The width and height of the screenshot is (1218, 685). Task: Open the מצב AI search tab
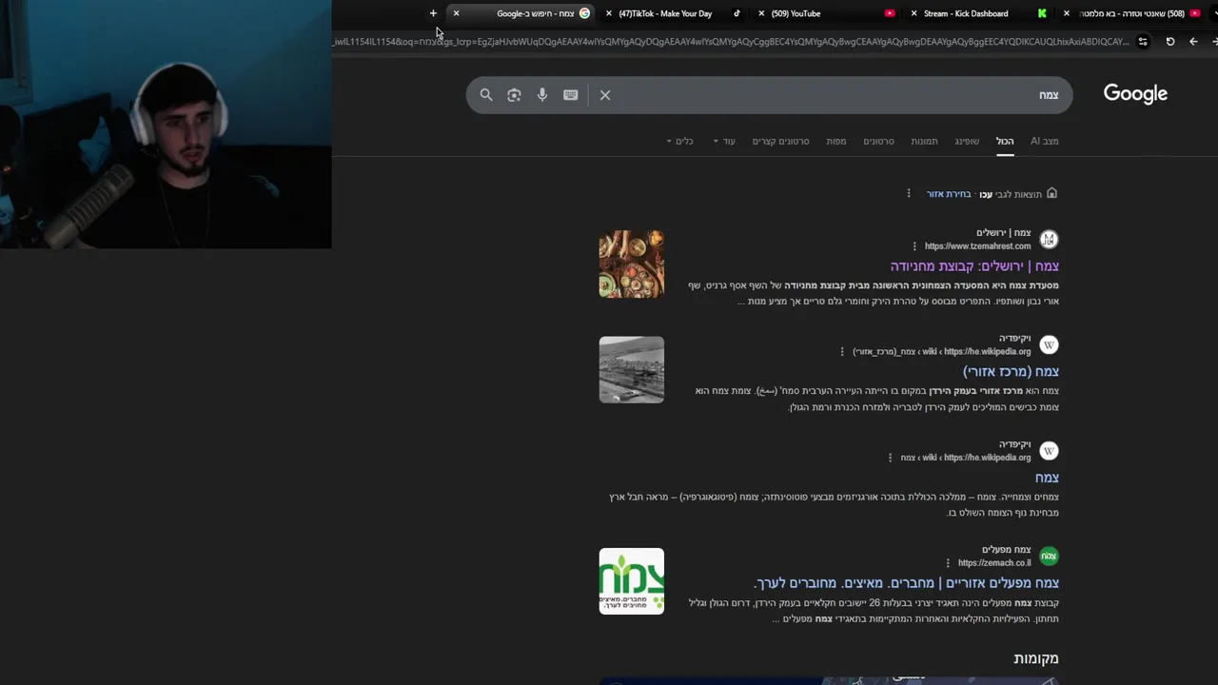tap(1044, 141)
